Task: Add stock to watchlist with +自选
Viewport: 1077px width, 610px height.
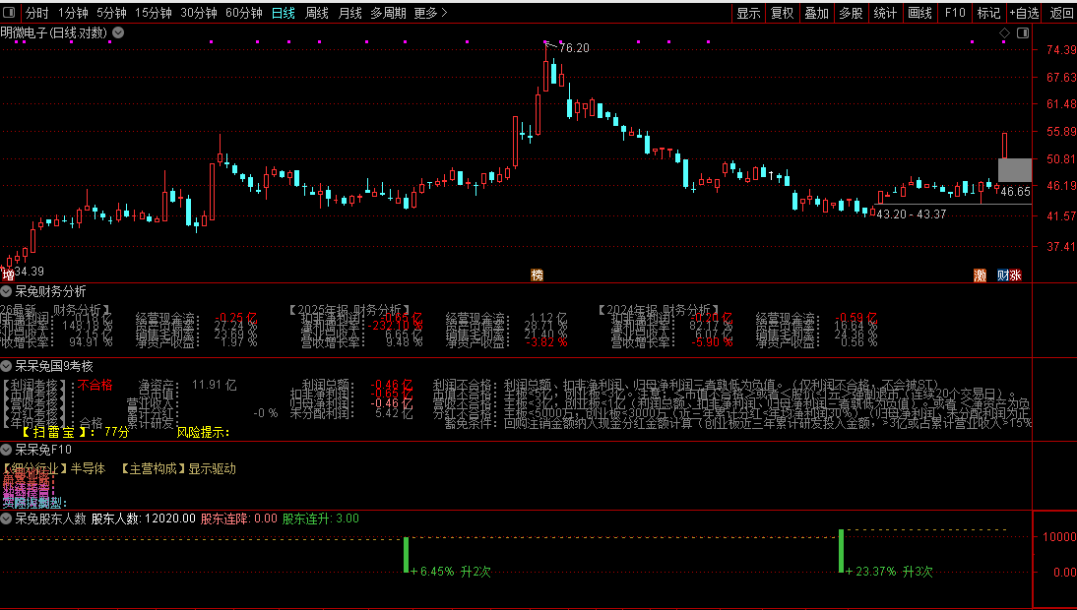Action: point(1024,13)
